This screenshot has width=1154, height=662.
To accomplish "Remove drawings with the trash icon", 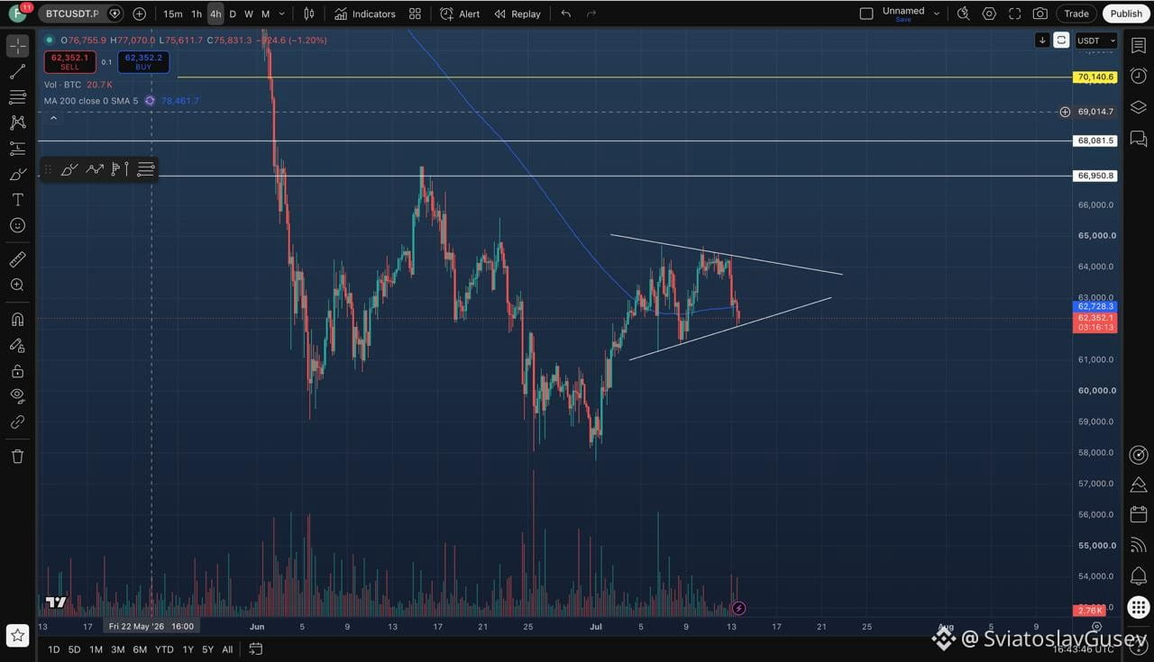I will tap(17, 456).
